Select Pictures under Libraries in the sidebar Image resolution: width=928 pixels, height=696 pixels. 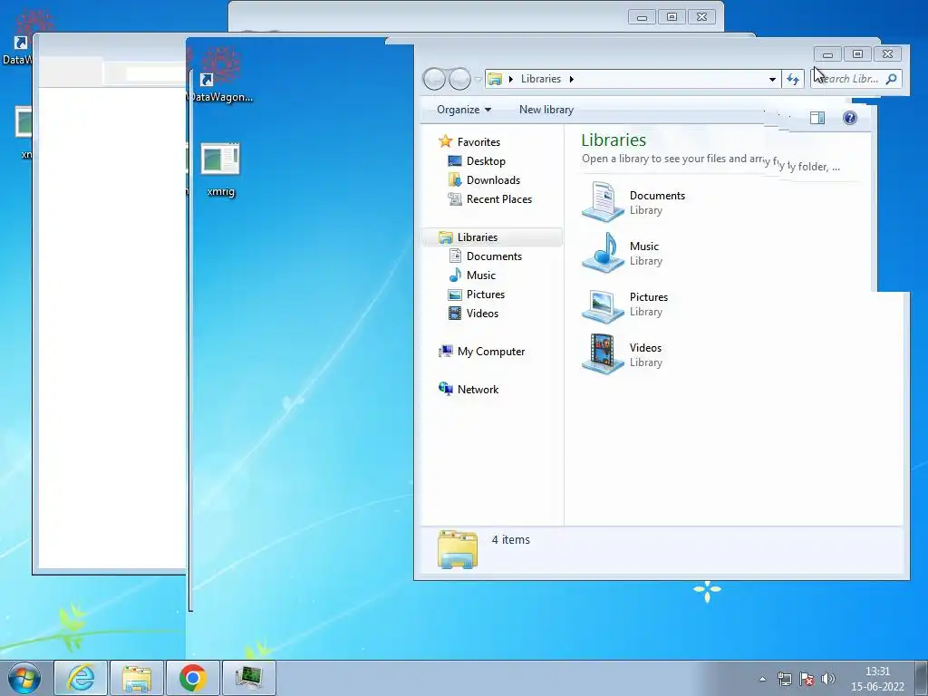point(477,295)
